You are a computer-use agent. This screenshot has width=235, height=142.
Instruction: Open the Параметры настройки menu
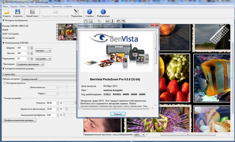pyautogui.click(x=38, y=6)
